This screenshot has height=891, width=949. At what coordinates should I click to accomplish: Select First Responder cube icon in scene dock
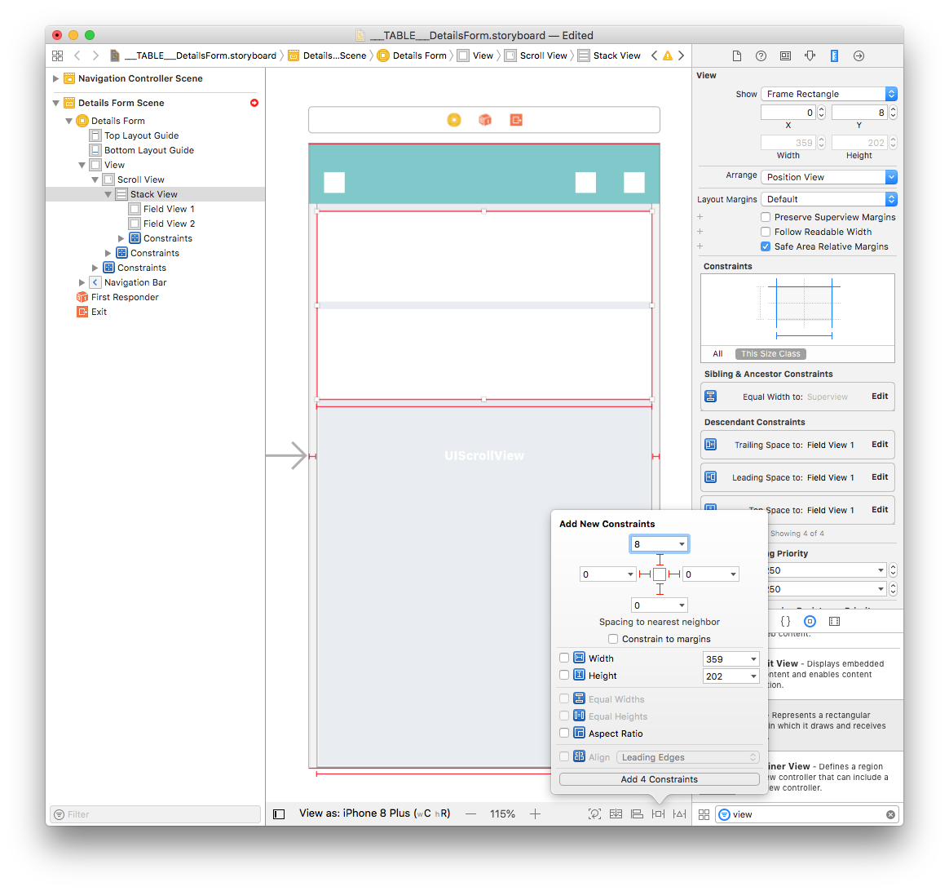485,120
